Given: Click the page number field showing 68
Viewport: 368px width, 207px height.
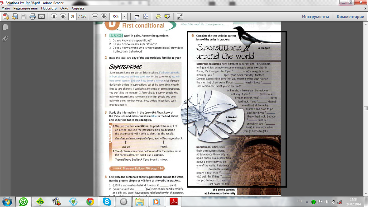Looking at the screenshot, I should 72,16.
